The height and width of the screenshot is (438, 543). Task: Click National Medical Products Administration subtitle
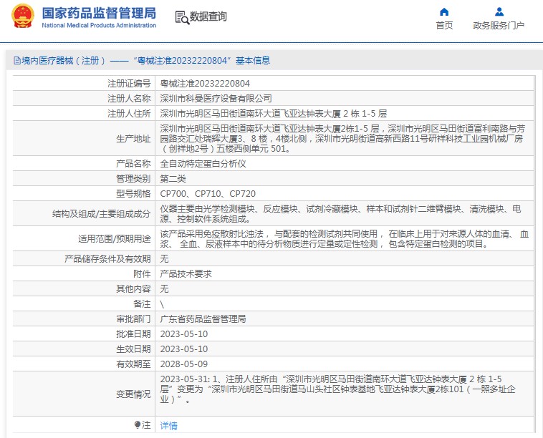coord(99,25)
